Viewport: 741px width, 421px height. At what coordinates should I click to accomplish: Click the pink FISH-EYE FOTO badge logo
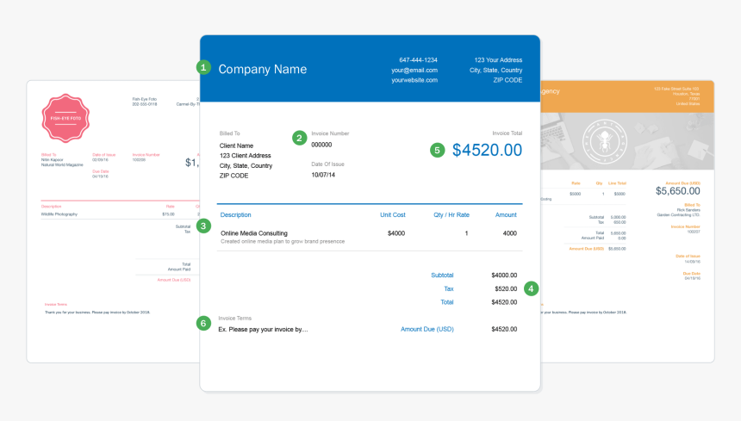click(x=65, y=118)
